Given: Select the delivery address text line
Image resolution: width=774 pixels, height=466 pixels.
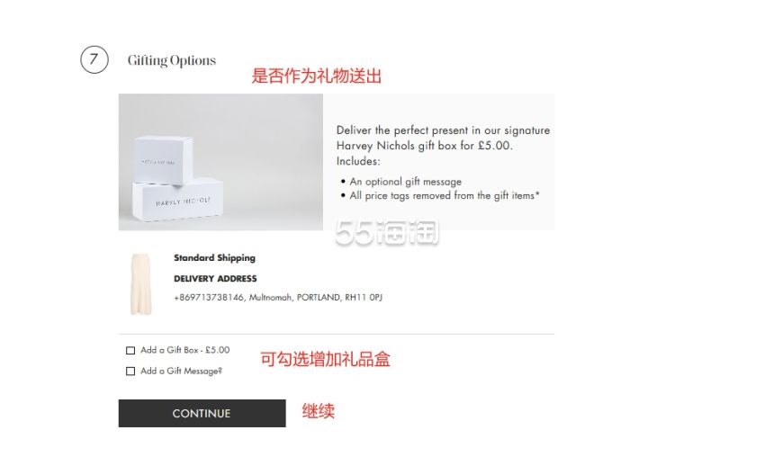Looking at the screenshot, I should tap(278, 297).
